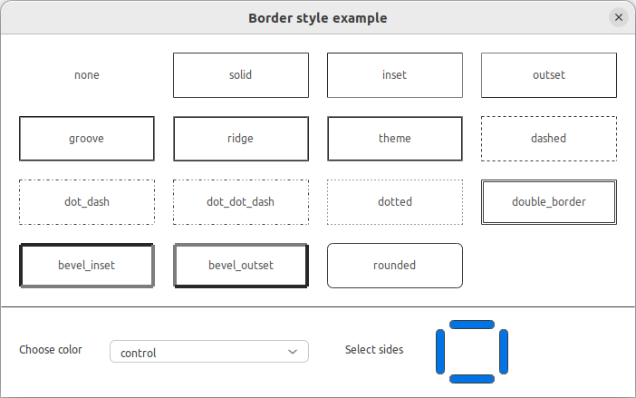This screenshot has height=398, width=636.
Task: Pick the groove border box
Action: [87, 139]
